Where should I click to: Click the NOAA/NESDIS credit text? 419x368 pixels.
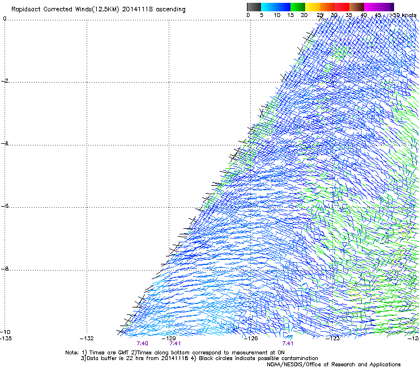(334, 364)
